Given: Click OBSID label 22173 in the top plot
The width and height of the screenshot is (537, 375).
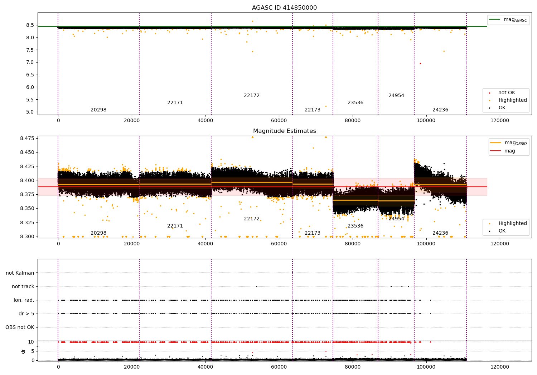Looking at the screenshot, I should tap(313, 110).
